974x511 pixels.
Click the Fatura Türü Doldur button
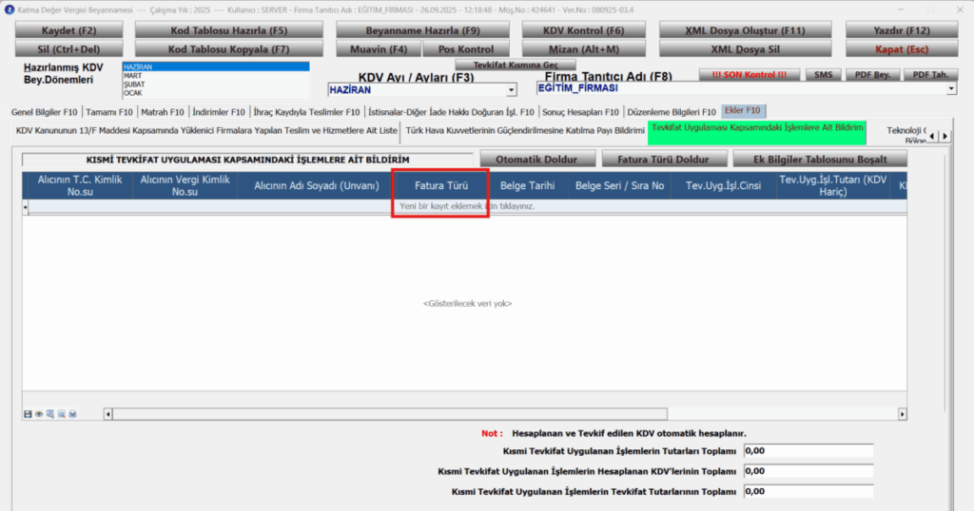(663, 160)
